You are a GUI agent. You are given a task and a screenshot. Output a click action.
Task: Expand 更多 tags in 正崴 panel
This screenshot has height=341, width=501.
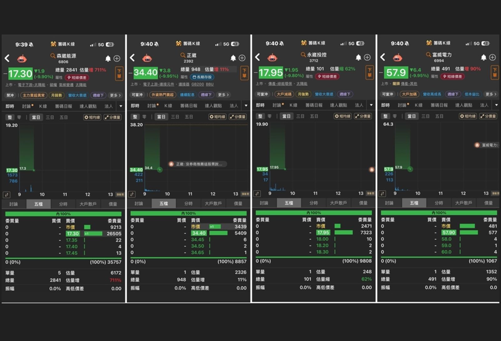click(x=223, y=95)
